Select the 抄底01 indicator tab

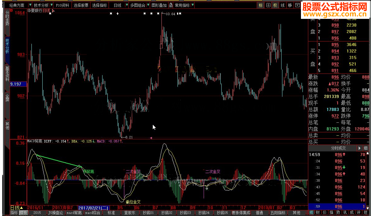tap(148, 213)
